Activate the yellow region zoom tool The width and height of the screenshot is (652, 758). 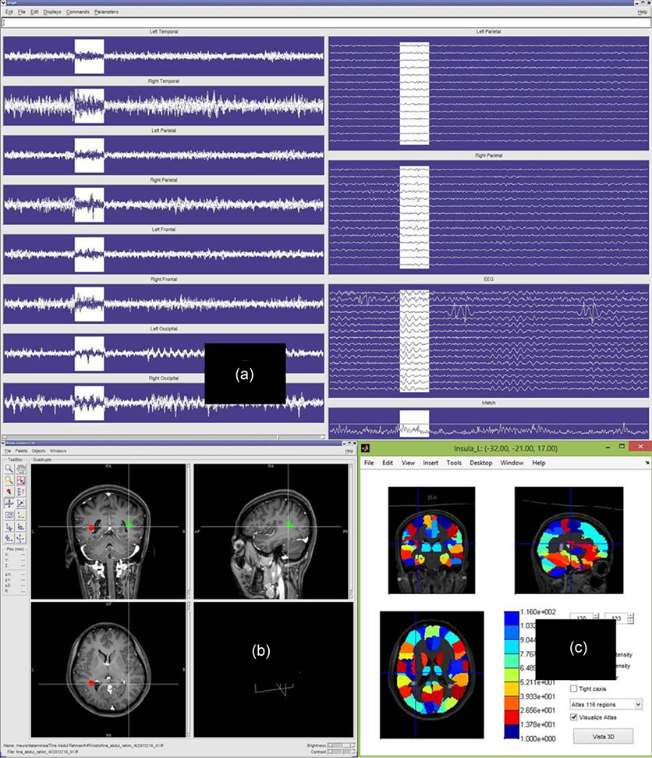pyautogui.click(x=8, y=479)
